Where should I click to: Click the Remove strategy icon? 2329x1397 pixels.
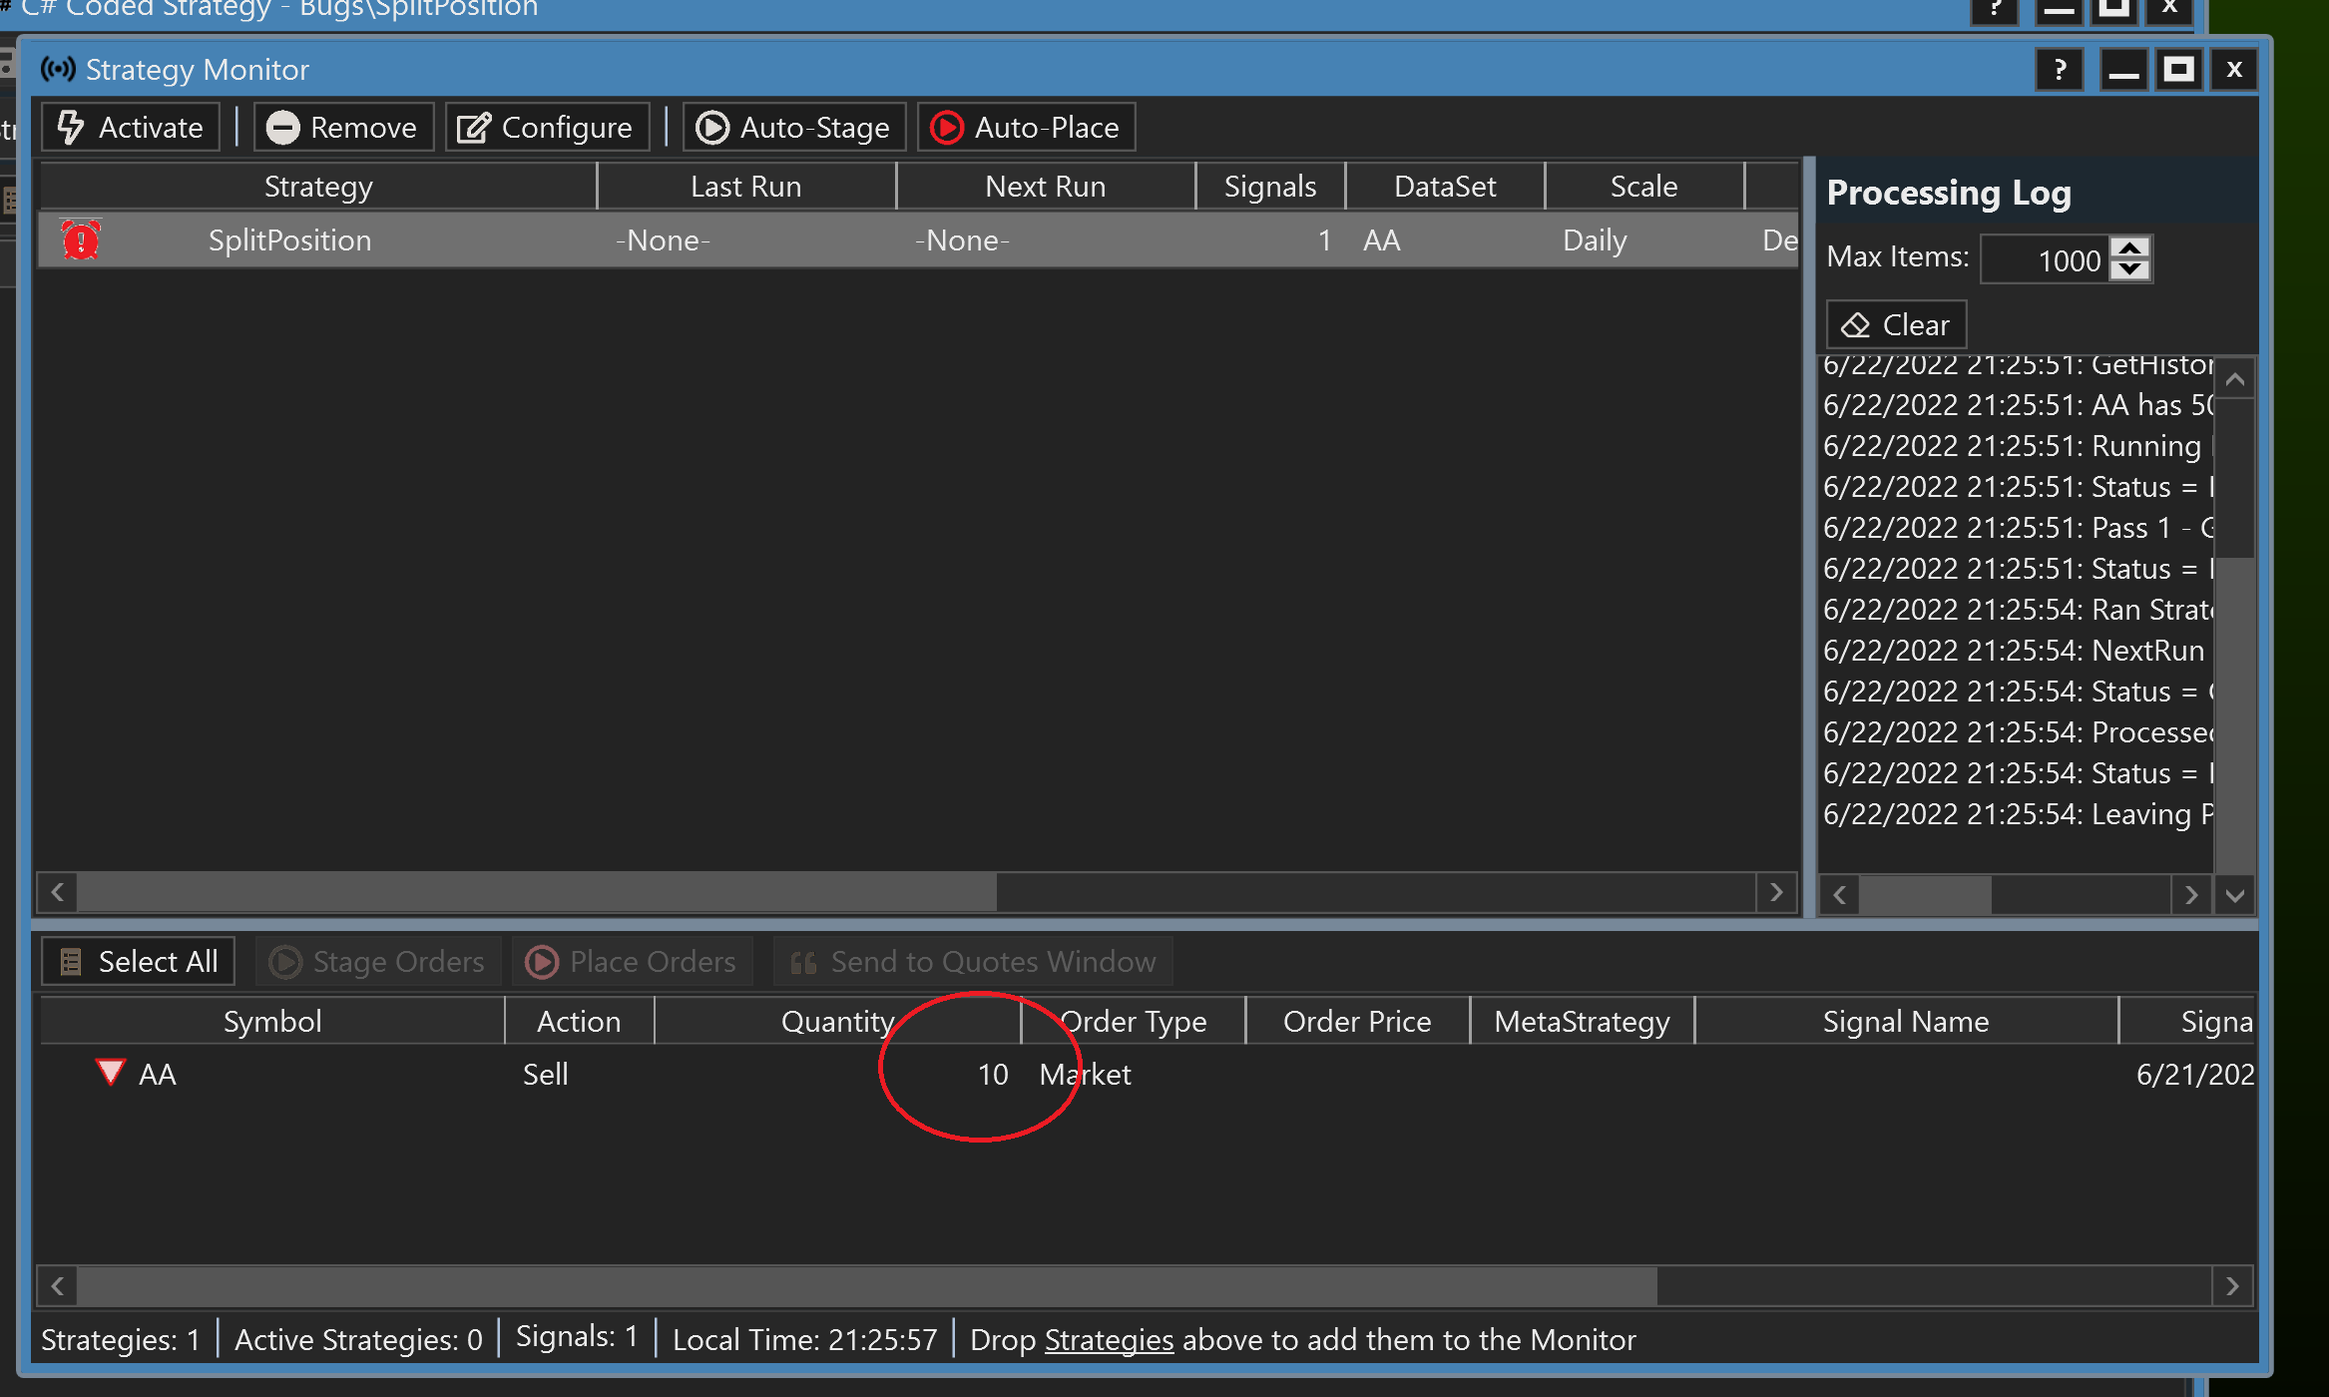(283, 127)
